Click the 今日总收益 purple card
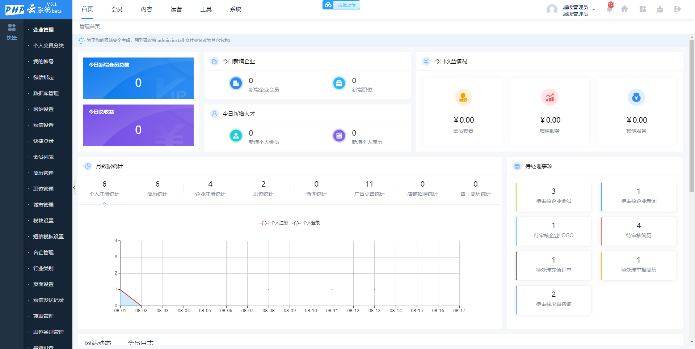 [138, 125]
